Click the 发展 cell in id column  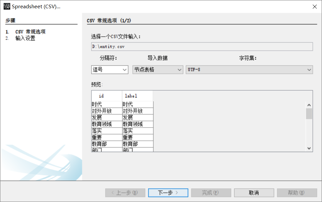pos(107,118)
